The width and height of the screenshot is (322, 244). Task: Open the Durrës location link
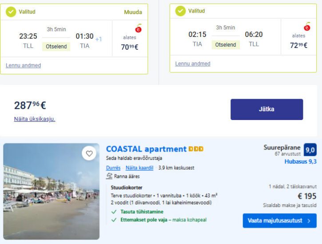(x=113, y=168)
